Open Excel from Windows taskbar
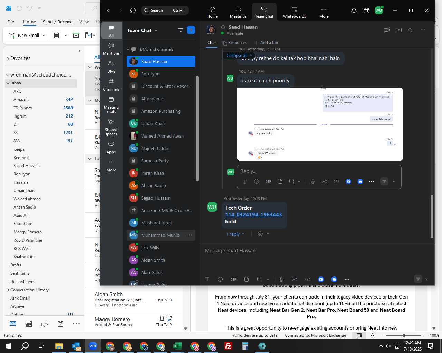442x353 pixels. point(177,346)
